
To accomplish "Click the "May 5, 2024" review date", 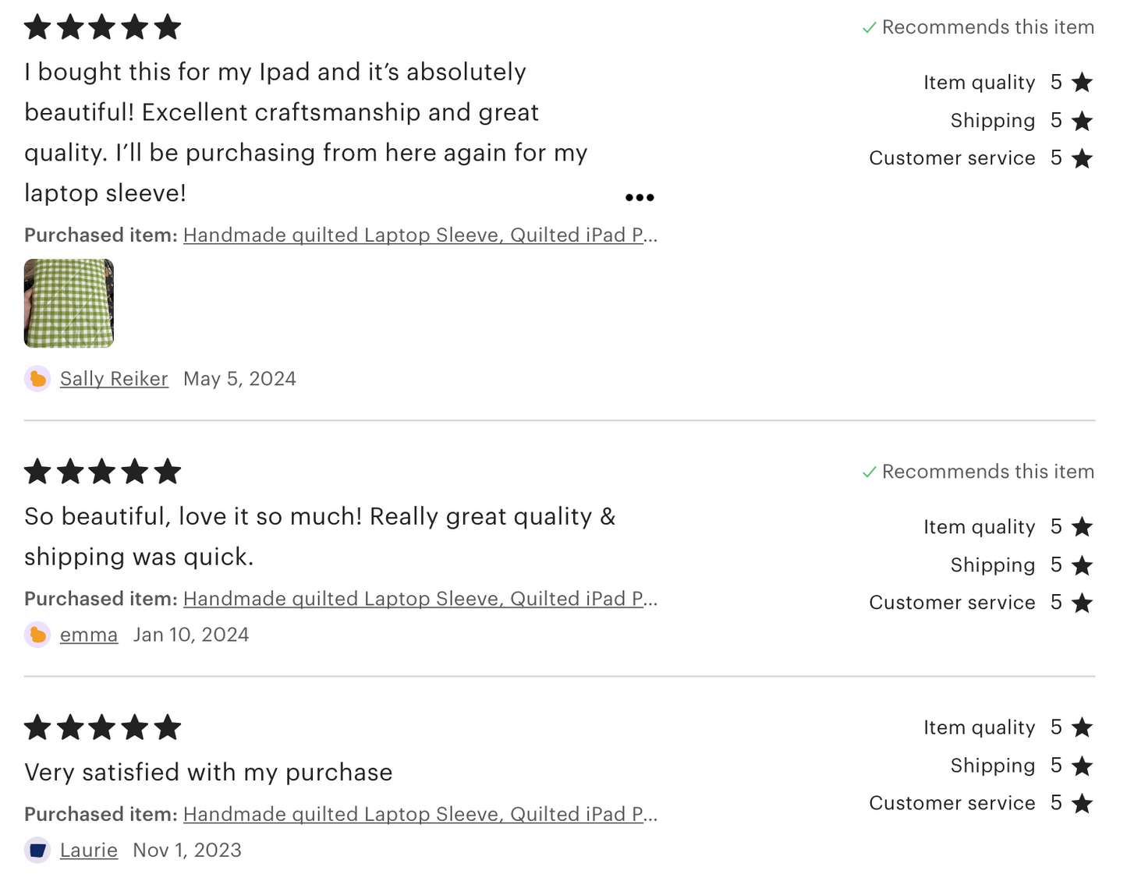I will [x=239, y=379].
